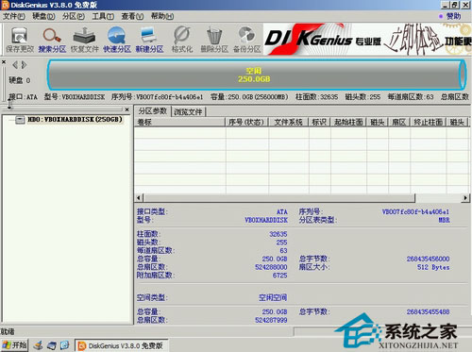The width and height of the screenshot is (472, 352).
Task: Close the disk bar panel with the X
Action: click(x=4, y=62)
